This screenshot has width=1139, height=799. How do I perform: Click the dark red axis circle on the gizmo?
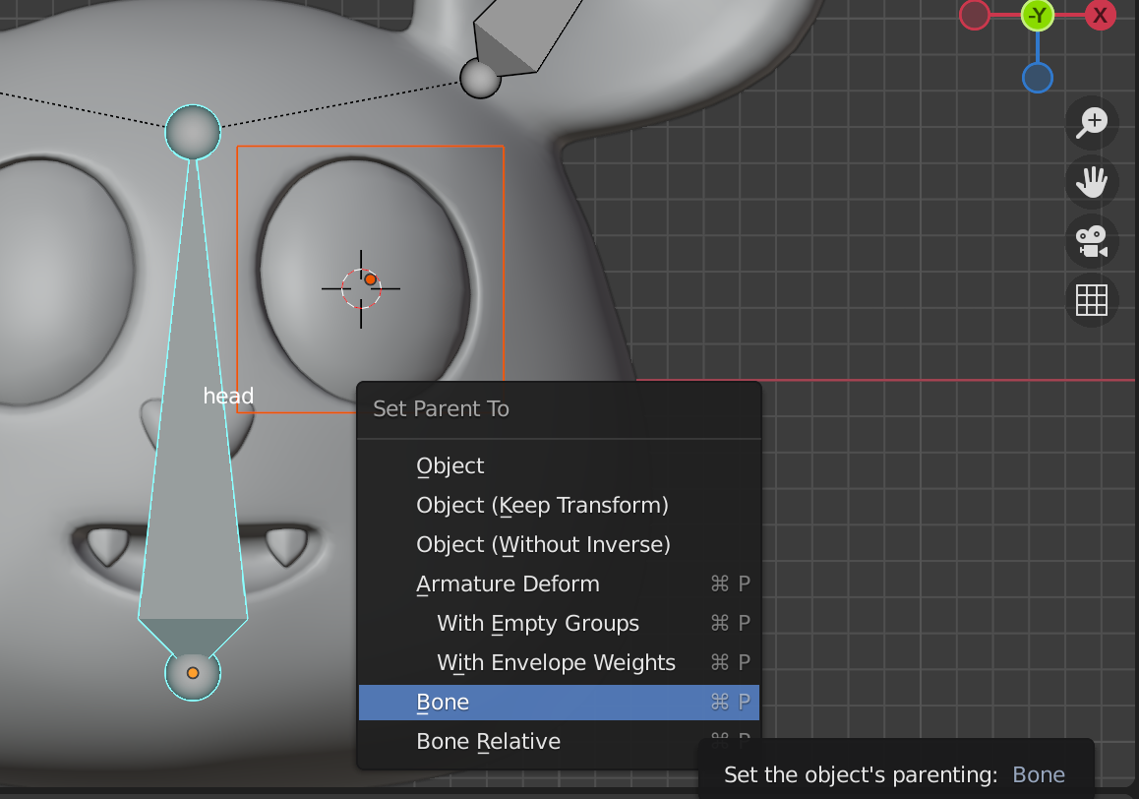[x=974, y=15]
